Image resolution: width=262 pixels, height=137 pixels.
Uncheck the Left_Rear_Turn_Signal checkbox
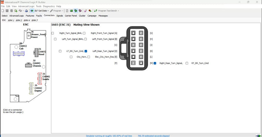coord(86,51)
